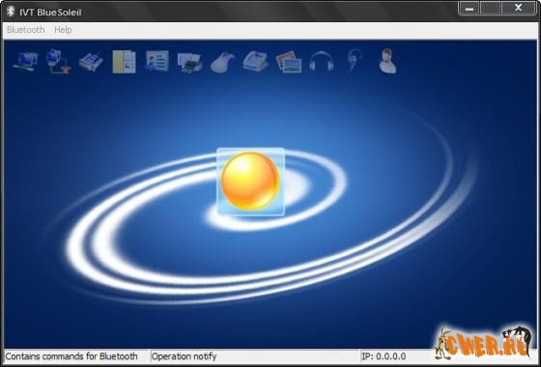Screen dimensions: 541x367
Task: Select the mouse Human Interface Device icon
Action: (x=222, y=63)
